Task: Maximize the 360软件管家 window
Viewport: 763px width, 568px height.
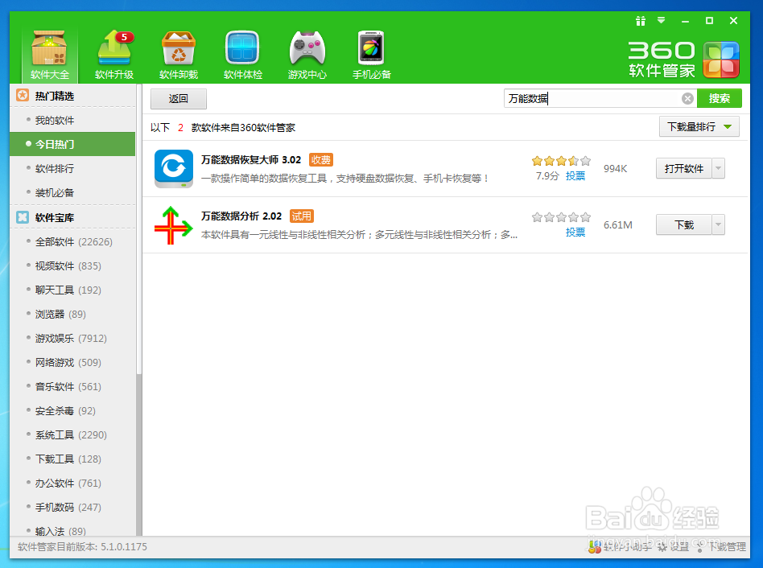Action: coord(709,20)
